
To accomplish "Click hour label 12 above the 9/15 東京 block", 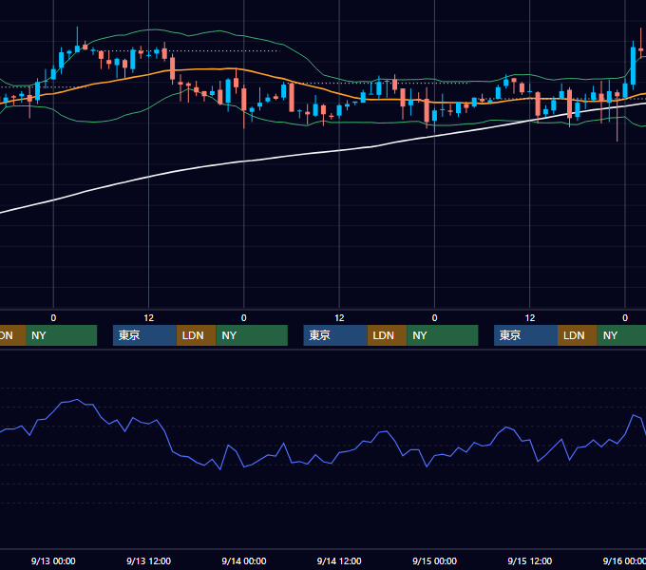I will (x=530, y=318).
